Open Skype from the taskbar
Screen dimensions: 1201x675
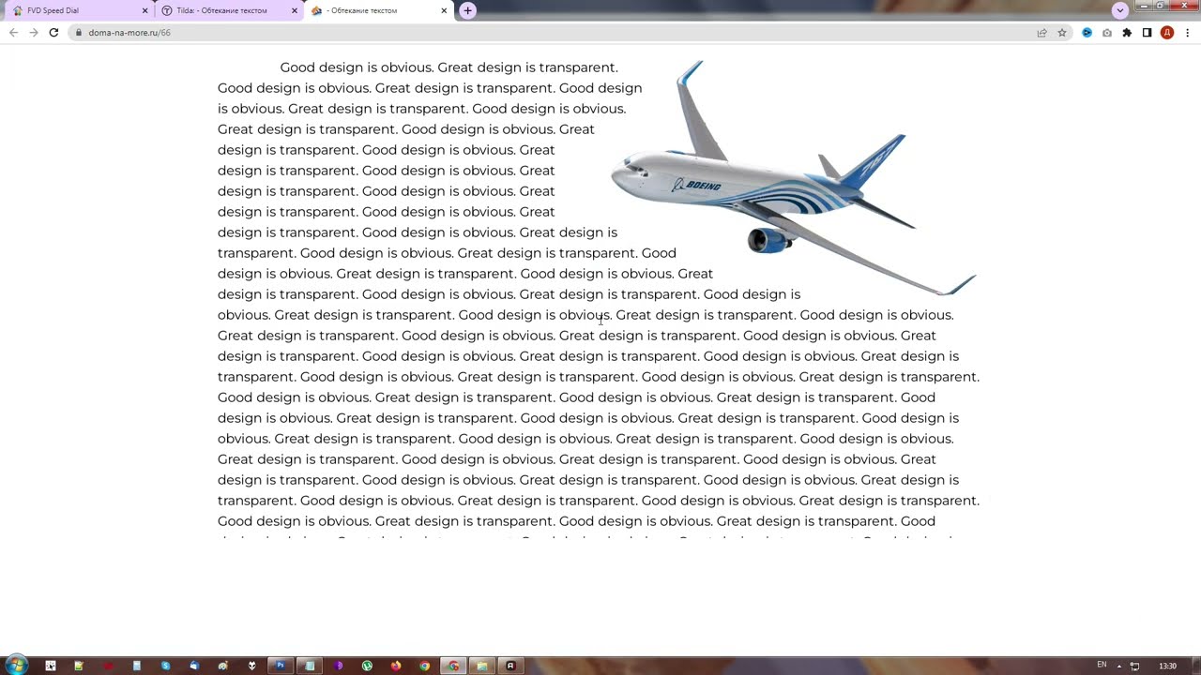tap(165, 666)
